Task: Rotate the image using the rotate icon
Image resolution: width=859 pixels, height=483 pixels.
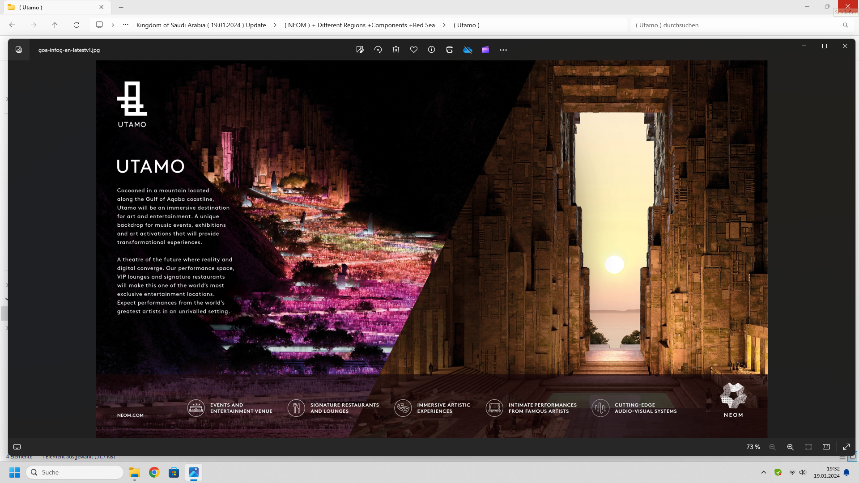Action: click(x=378, y=50)
